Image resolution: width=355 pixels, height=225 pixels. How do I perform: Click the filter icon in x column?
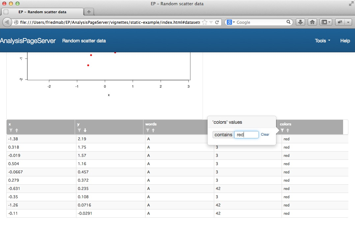pos(11,130)
